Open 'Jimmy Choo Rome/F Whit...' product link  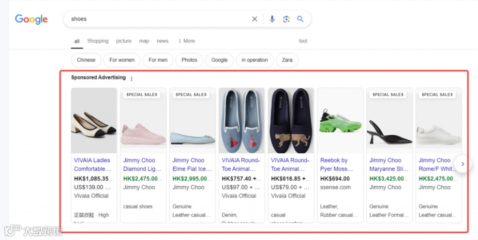coord(438,165)
